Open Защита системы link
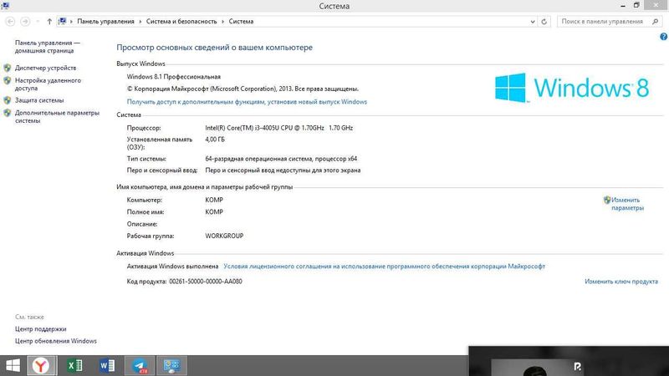Viewport: 669px width, 376px height. pyautogui.click(x=39, y=100)
